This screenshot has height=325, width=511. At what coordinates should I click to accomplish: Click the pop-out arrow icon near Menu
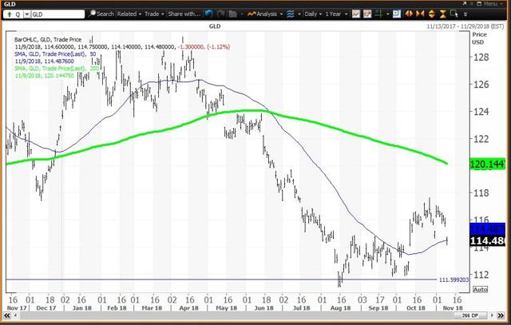(465, 3)
